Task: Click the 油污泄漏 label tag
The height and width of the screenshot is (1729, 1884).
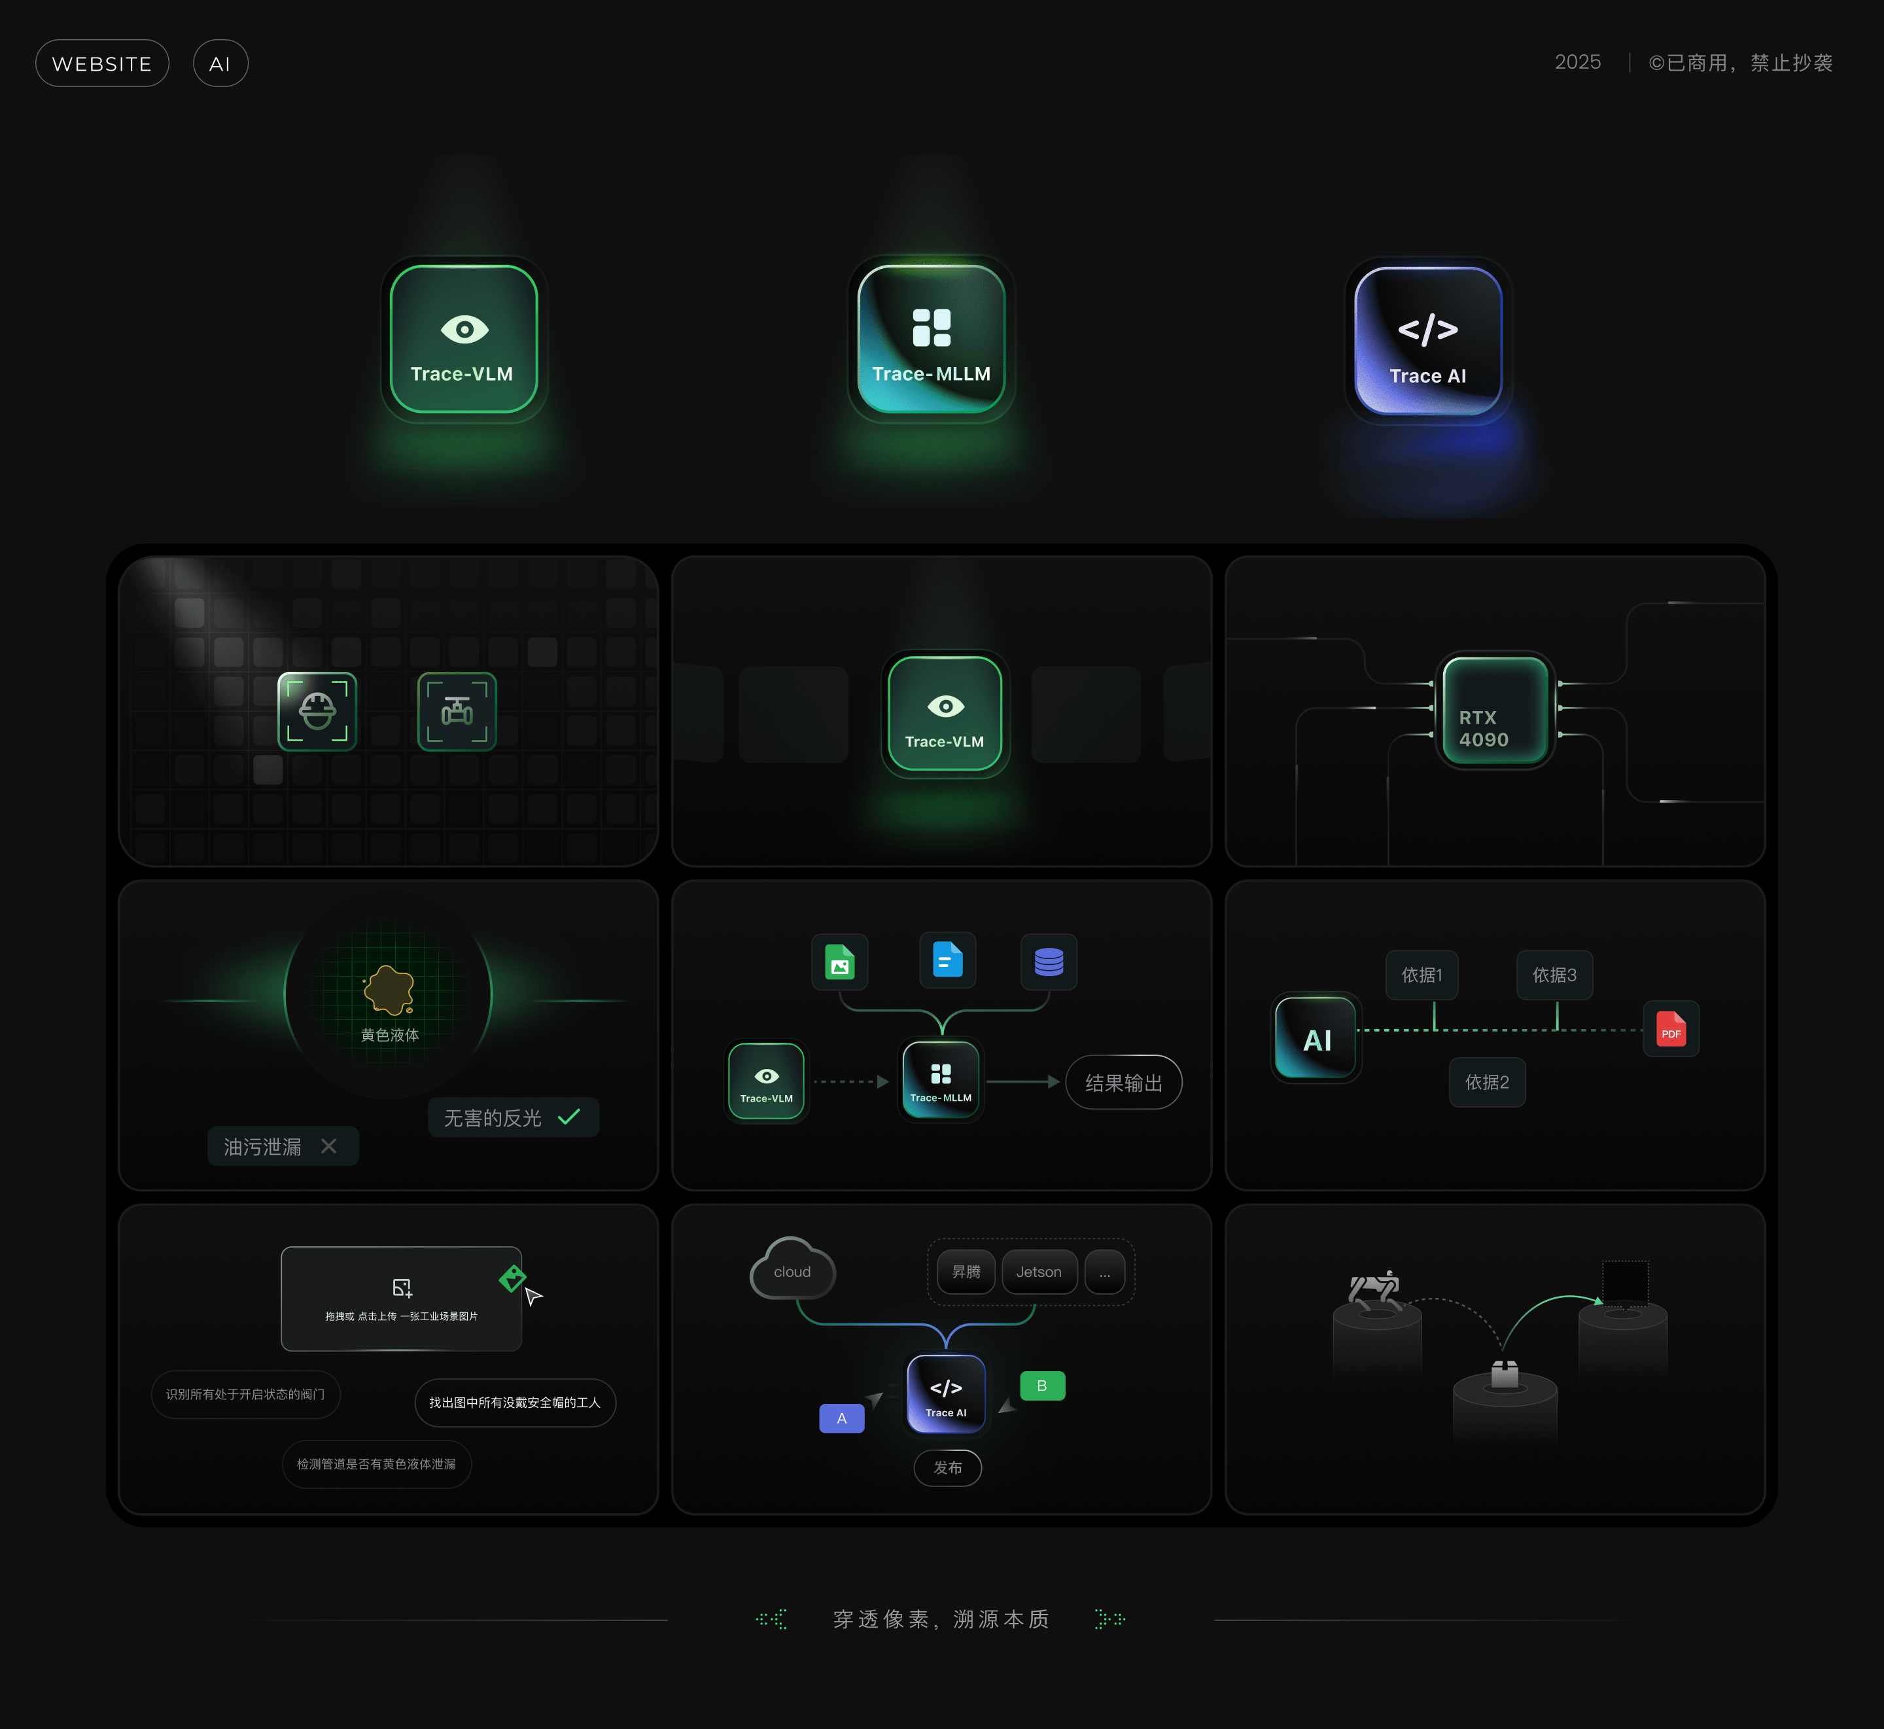Action: pos(283,1146)
